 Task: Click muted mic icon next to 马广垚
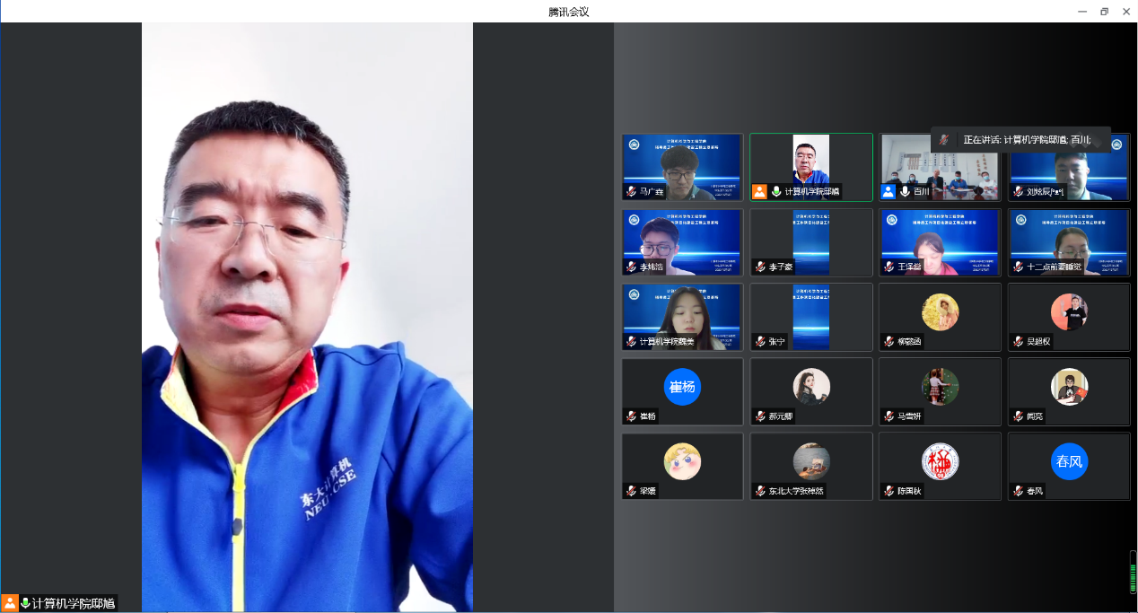tap(632, 191)
